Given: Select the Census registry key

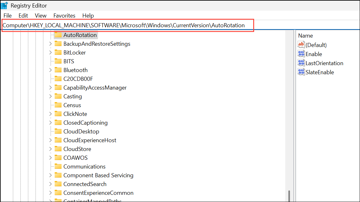Looking at the screenshot, I should point(72,105).
